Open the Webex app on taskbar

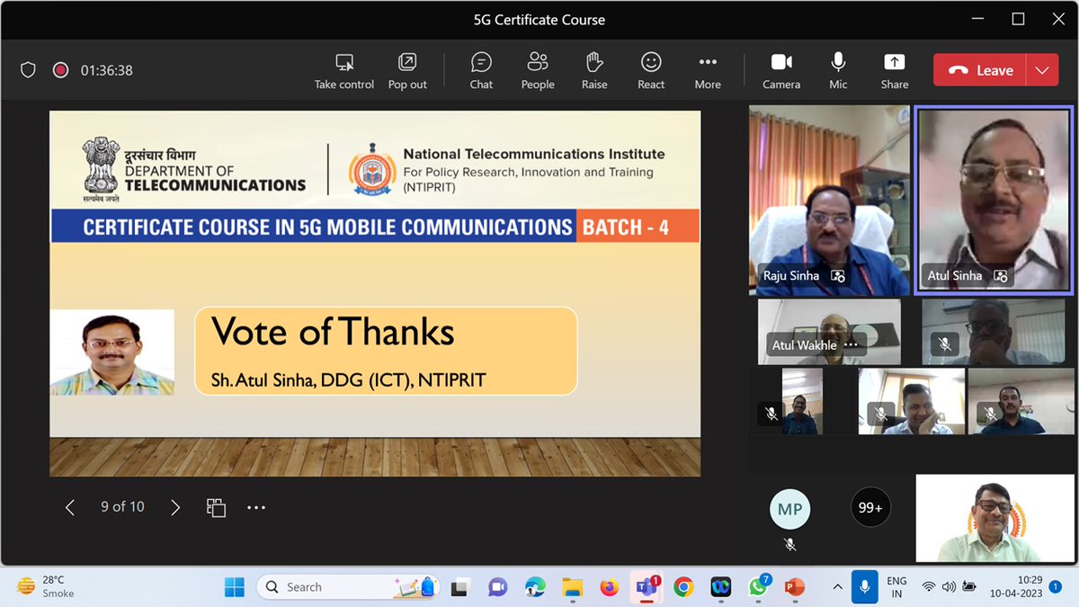[x=720, y=587]
